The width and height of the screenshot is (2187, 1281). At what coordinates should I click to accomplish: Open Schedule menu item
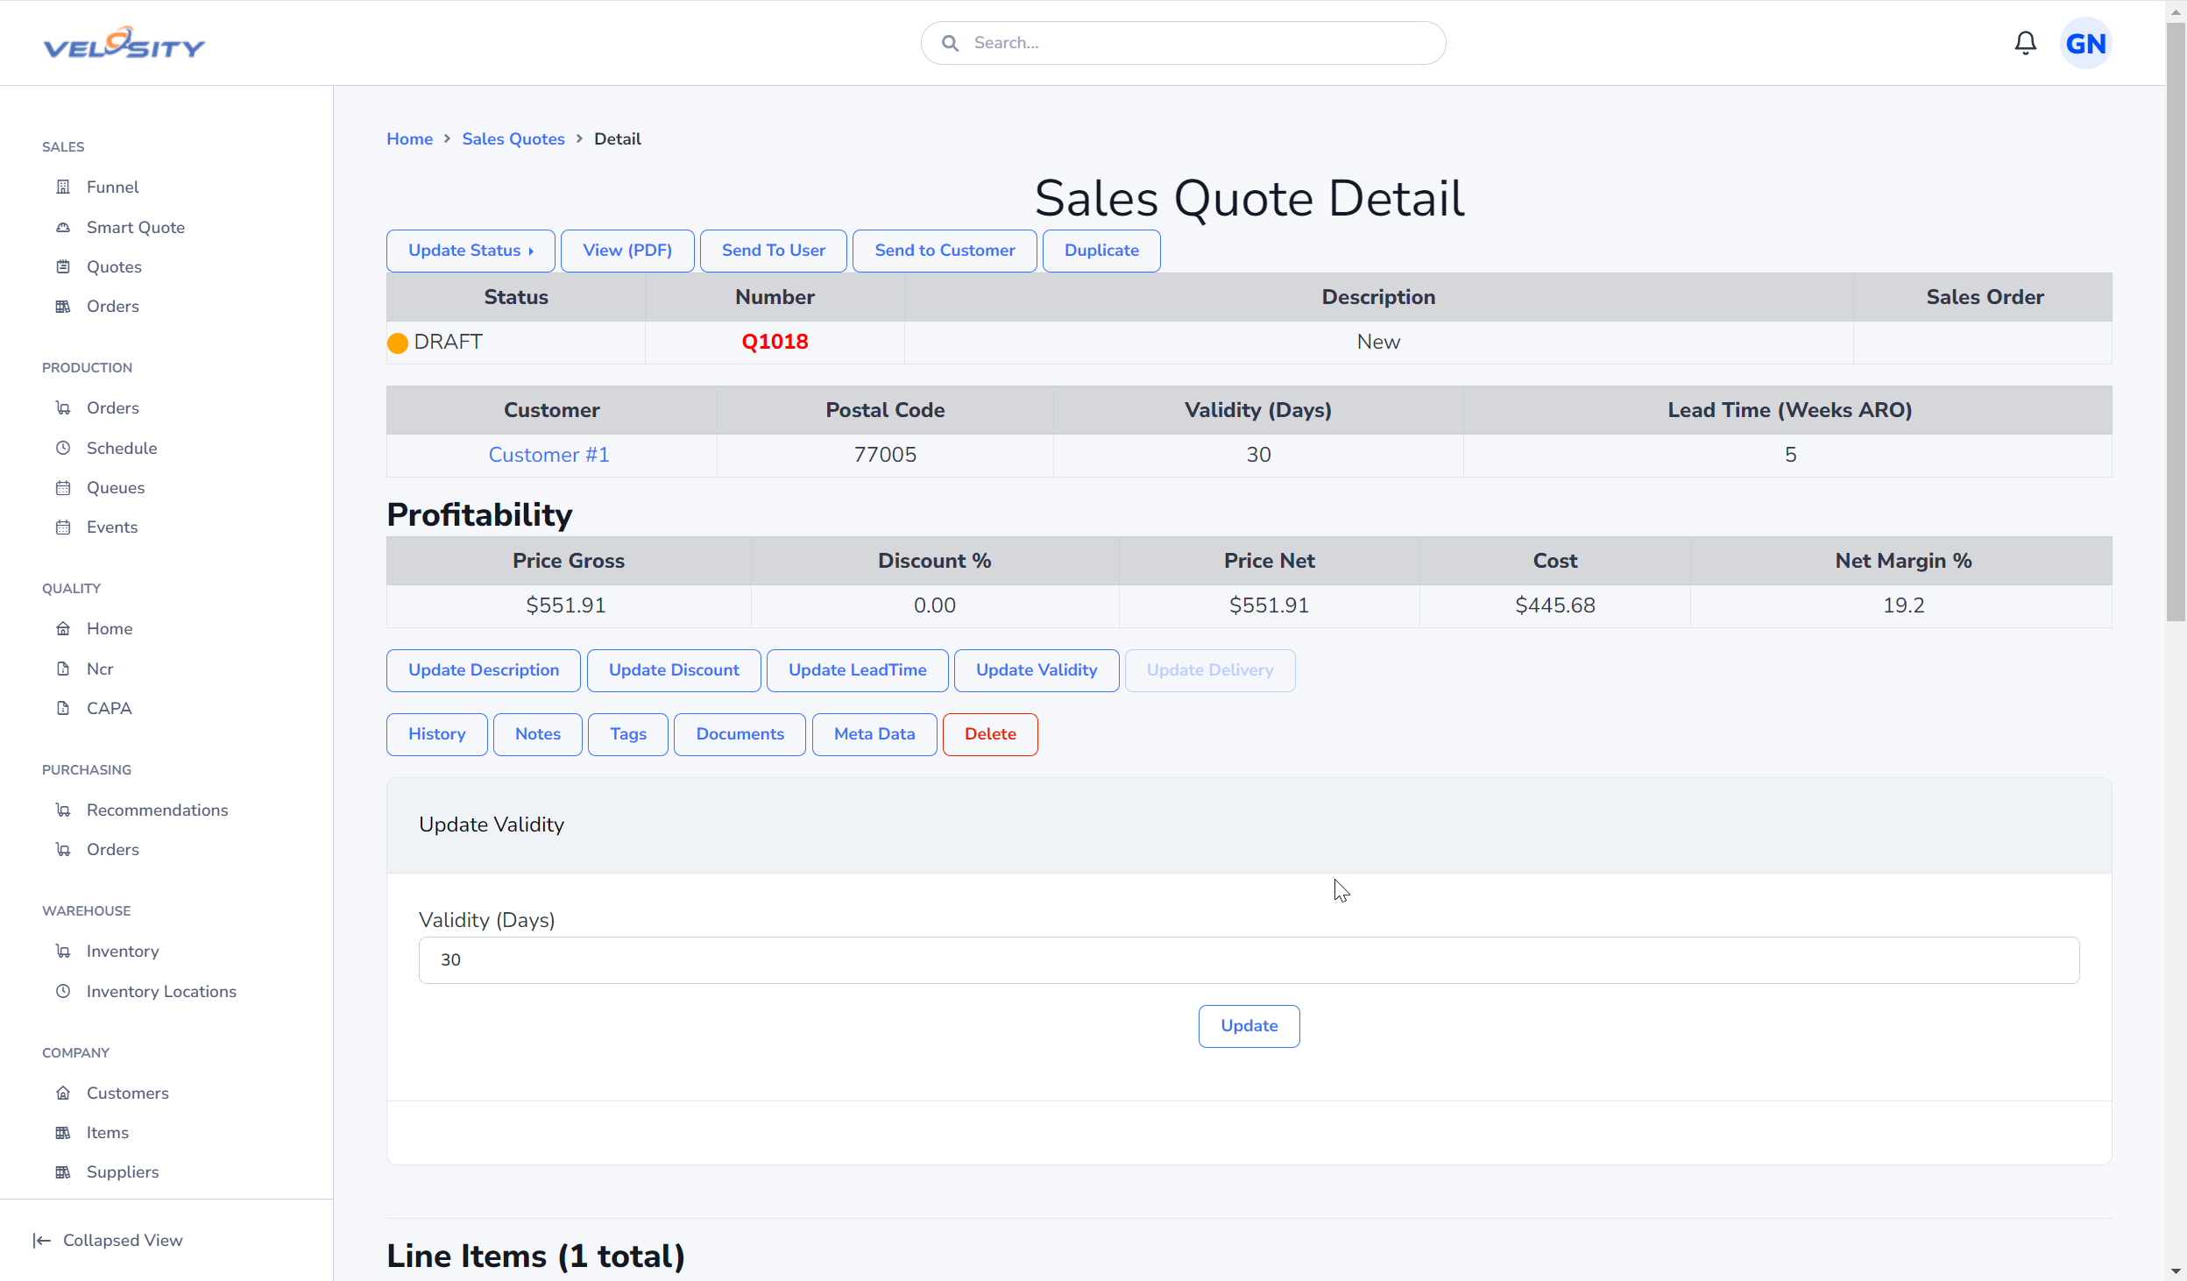tap(122, 448)
